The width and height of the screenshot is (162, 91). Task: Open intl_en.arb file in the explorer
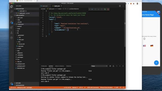(22, 44)
